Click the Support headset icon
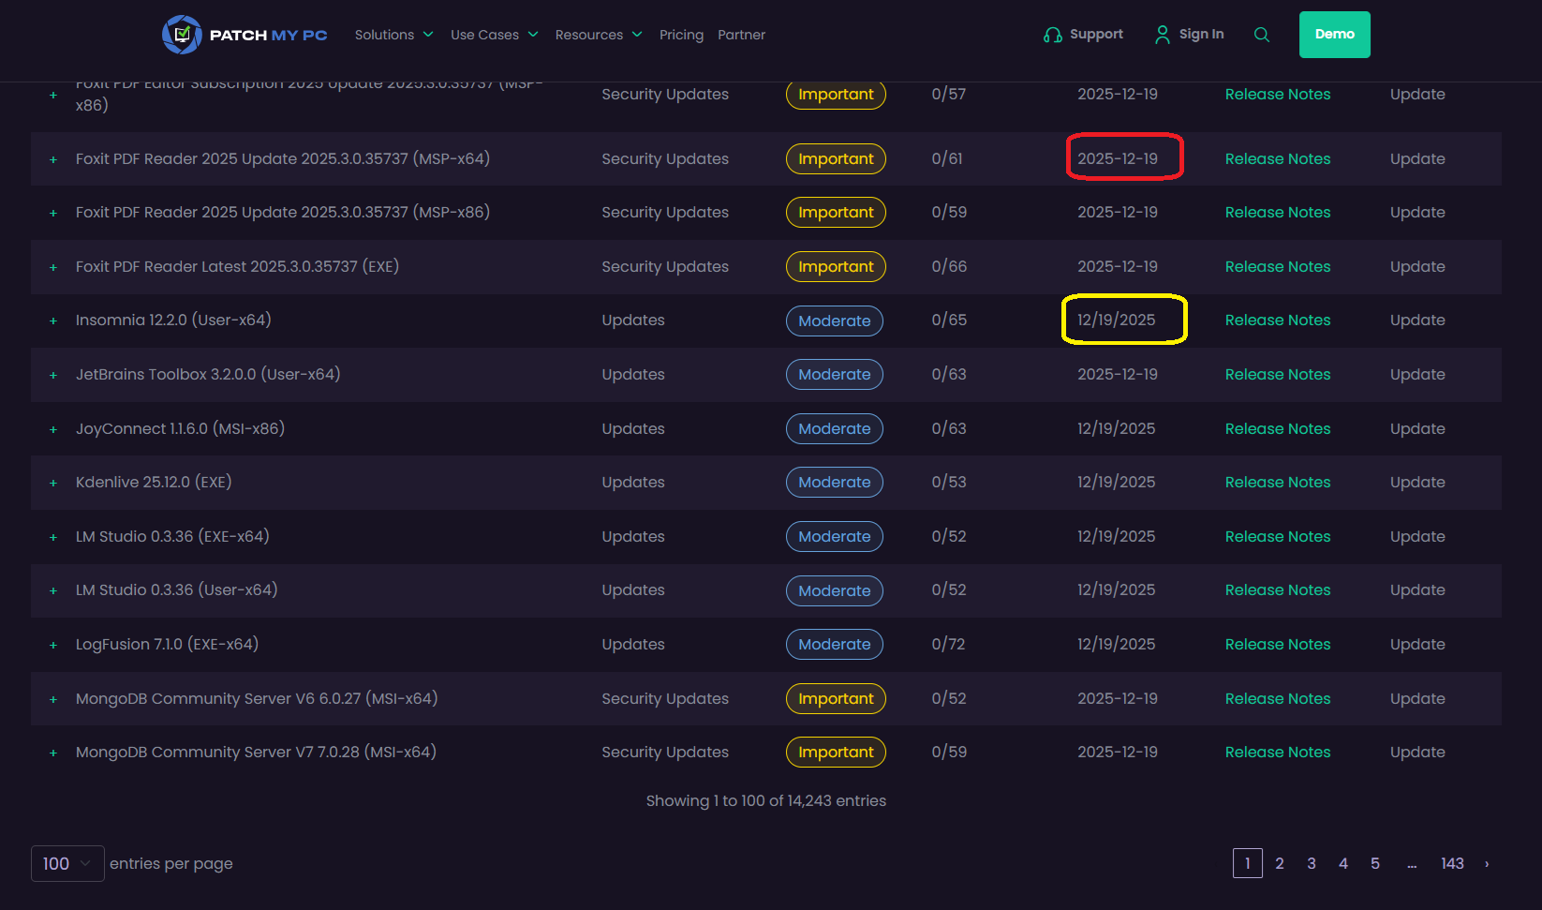The width and height of the screenshot is (1542, 910). (x=1053, y=35)
